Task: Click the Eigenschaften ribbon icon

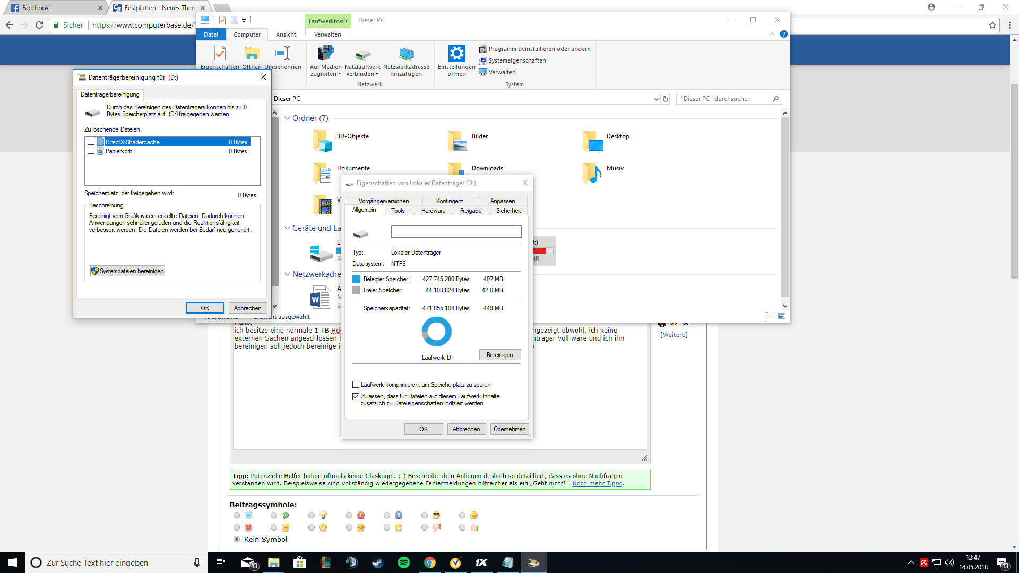Action: click(220, 54)
